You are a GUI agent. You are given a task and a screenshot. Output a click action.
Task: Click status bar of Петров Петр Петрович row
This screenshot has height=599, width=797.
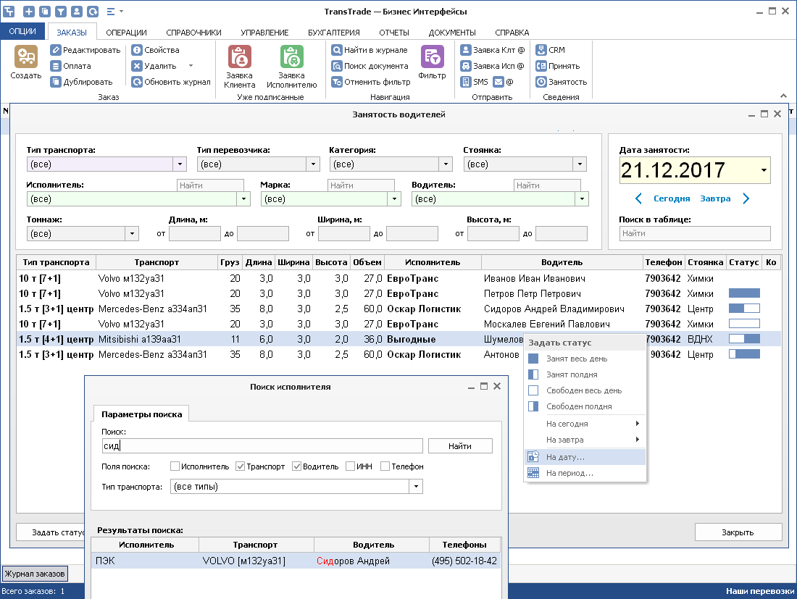pyautogui.click(x=743, y=293)
